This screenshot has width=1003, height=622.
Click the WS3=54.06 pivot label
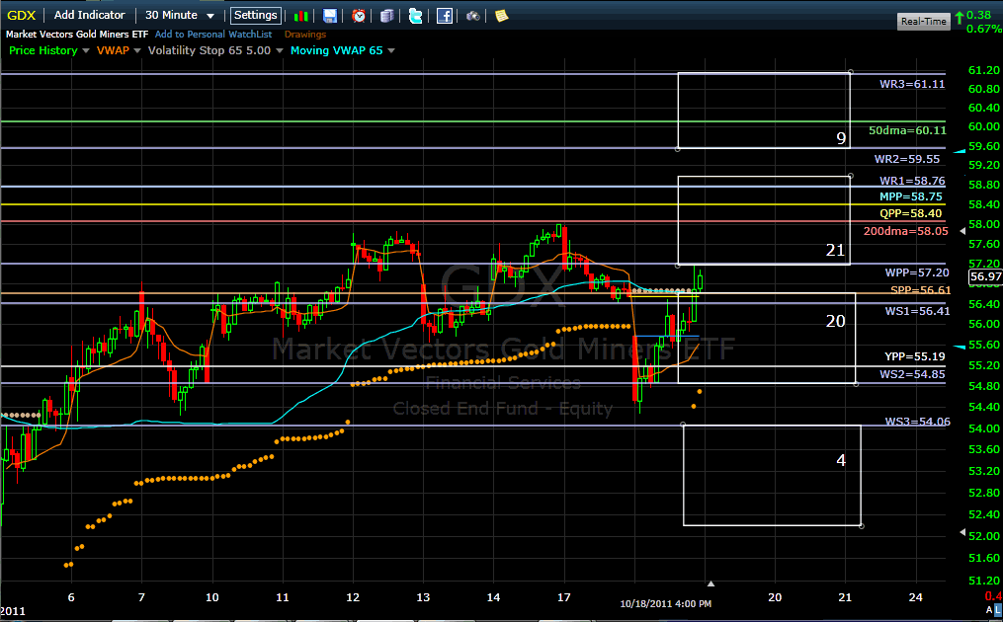[917, 422]
